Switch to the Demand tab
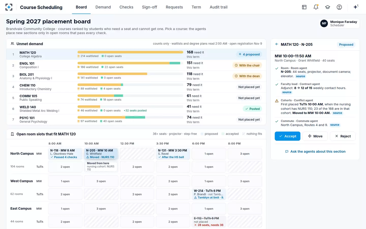This screenshot has width=366, height=229. pos(103,7)
